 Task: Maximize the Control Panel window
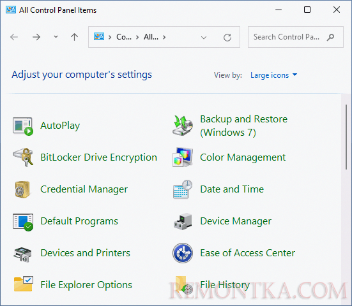(307, 10)
